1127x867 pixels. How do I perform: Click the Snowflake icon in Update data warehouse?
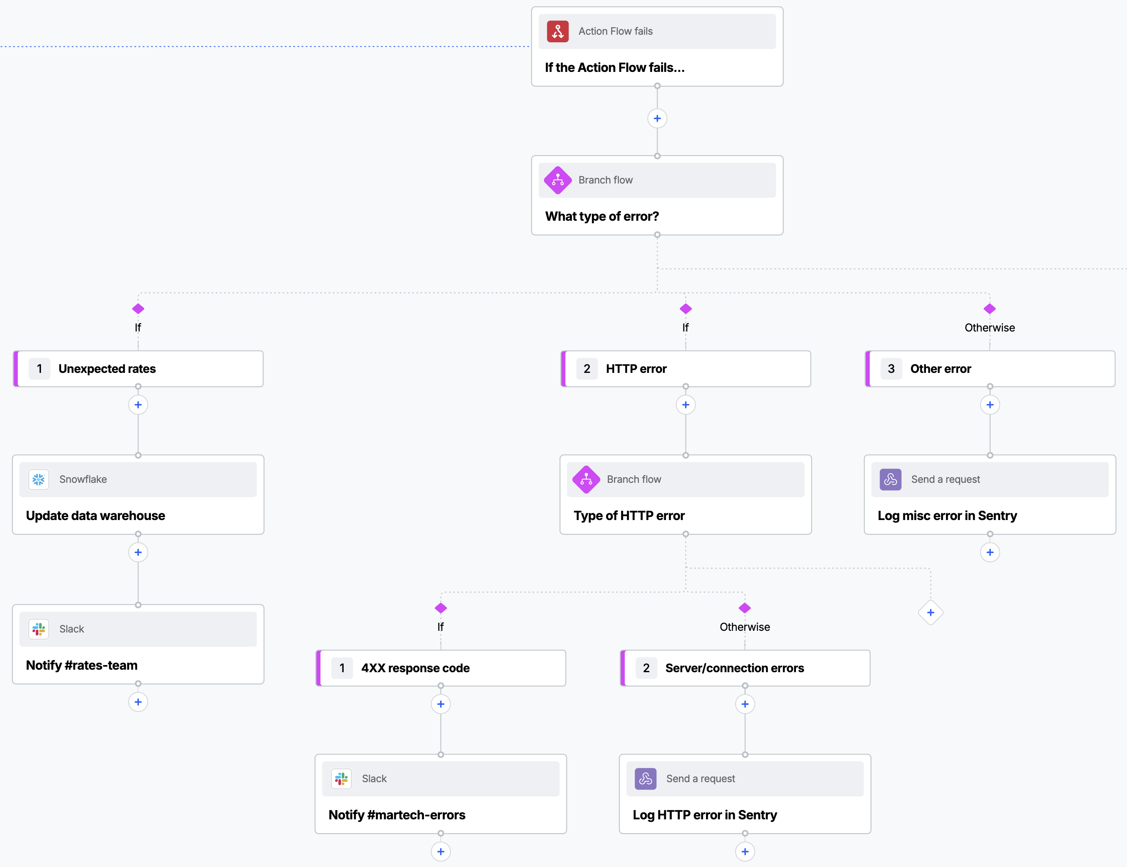pyautogui.click(x=39, y=479)
